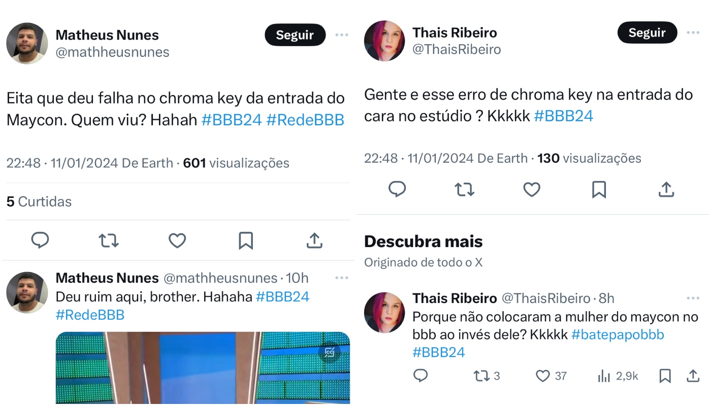Open more options on Matheus Nunes' tweet
711x406 pixels.
342,35
